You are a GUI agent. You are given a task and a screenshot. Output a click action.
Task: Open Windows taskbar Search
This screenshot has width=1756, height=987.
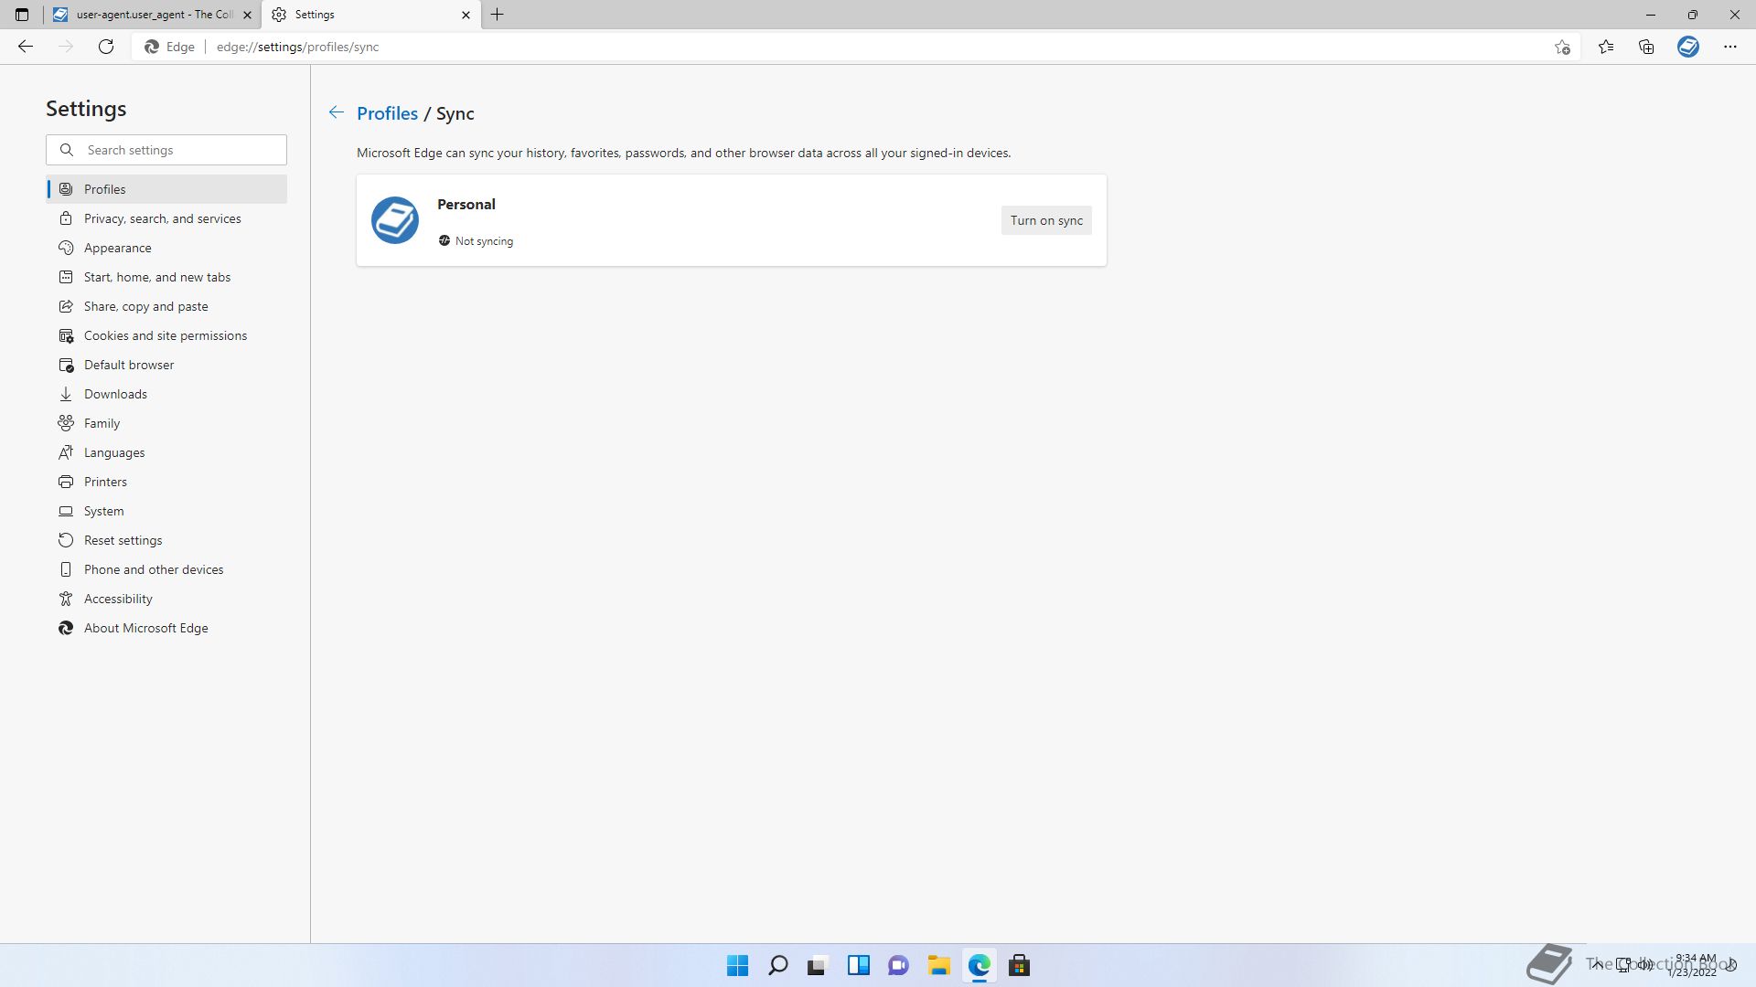[777, 965]
